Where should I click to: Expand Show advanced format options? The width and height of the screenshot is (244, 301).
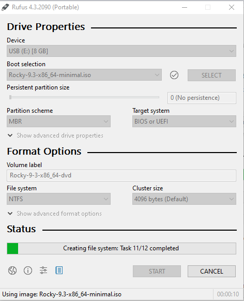coord(54,214)
